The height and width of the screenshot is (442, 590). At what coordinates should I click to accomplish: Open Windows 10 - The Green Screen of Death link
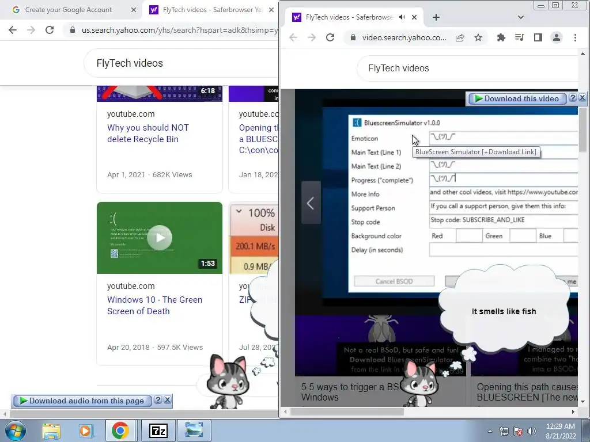[x=154, y=305]
